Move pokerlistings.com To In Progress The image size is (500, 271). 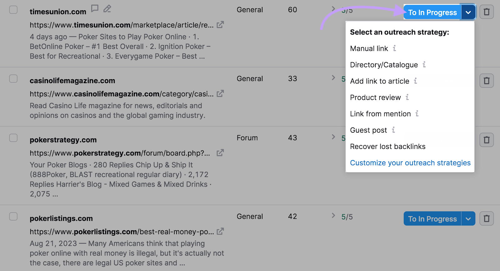click(432, 219)
